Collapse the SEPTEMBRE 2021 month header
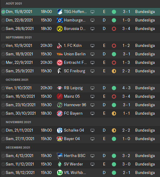Screen dimensions: 160x177 [19, 37]
